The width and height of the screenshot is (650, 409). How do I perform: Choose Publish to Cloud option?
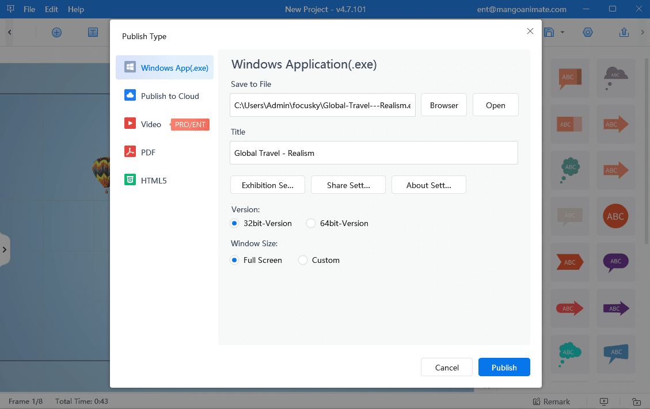point(165,96)
